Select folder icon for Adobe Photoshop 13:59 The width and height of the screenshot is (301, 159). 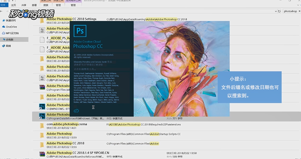pos(42,135)
